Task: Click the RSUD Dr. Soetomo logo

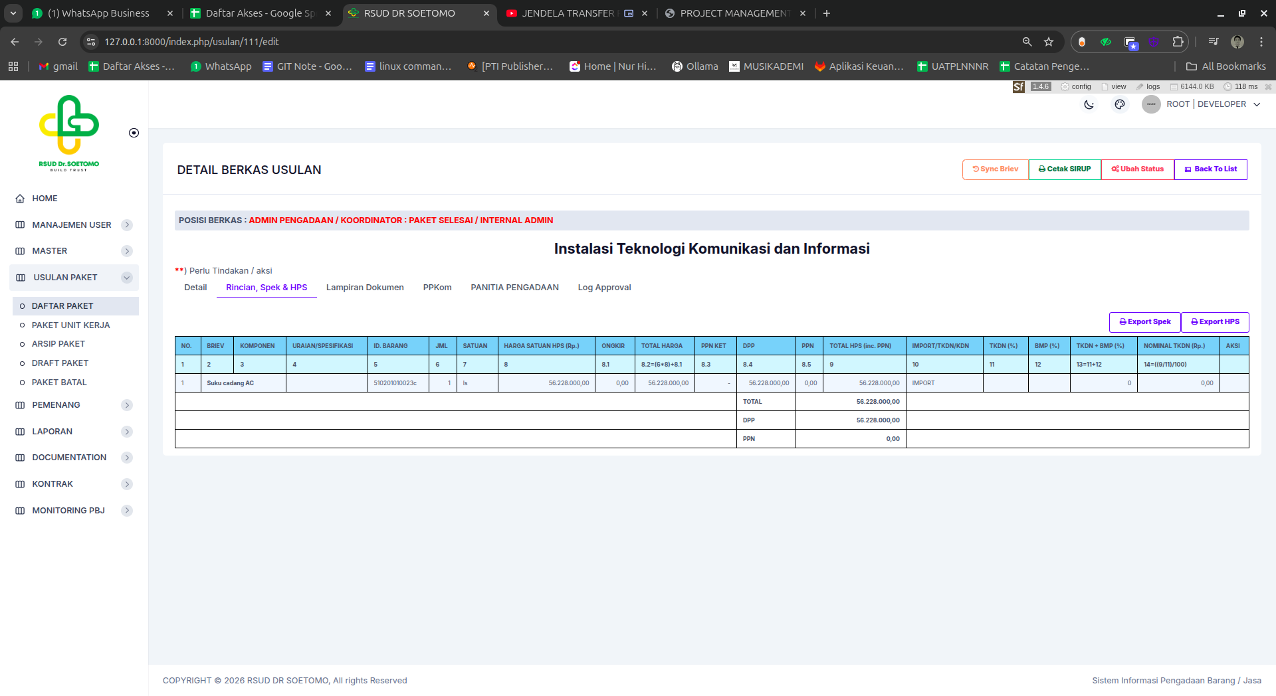Action: point(69,133)
